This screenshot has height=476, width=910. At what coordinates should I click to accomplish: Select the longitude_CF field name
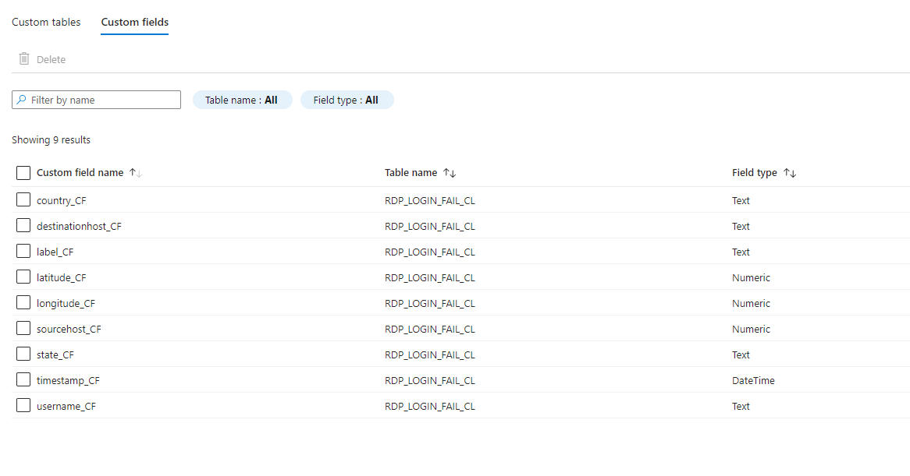click(x=66, y=303)
